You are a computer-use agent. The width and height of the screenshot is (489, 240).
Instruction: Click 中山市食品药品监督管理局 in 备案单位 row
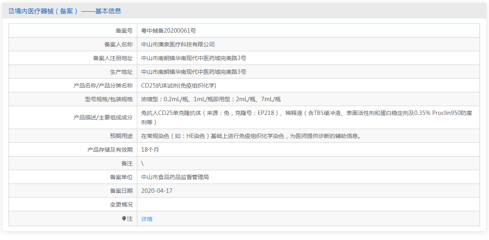175,177
